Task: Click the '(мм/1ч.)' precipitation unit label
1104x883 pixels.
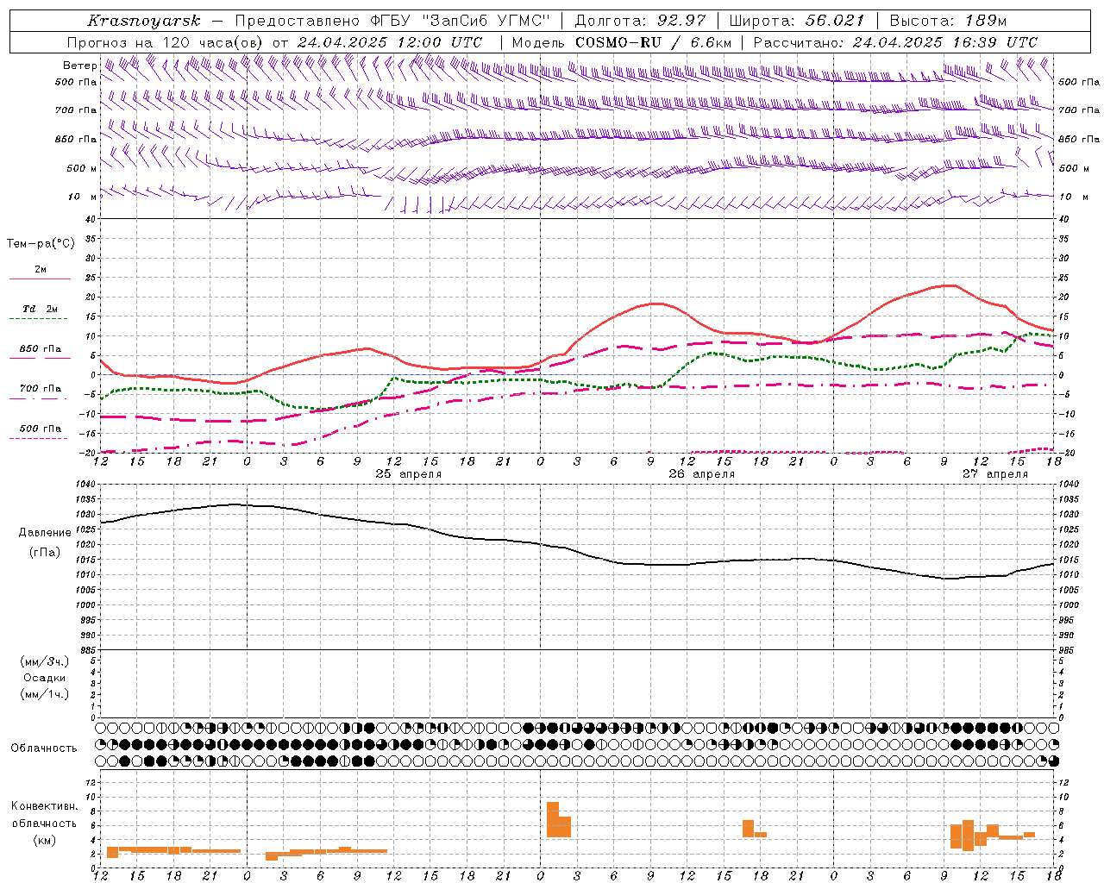Action: click(45, 694)
